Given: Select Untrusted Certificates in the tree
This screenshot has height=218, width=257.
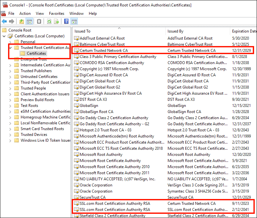Looking at the screenshot, I should pyautogui.click(x=39, y=77).
